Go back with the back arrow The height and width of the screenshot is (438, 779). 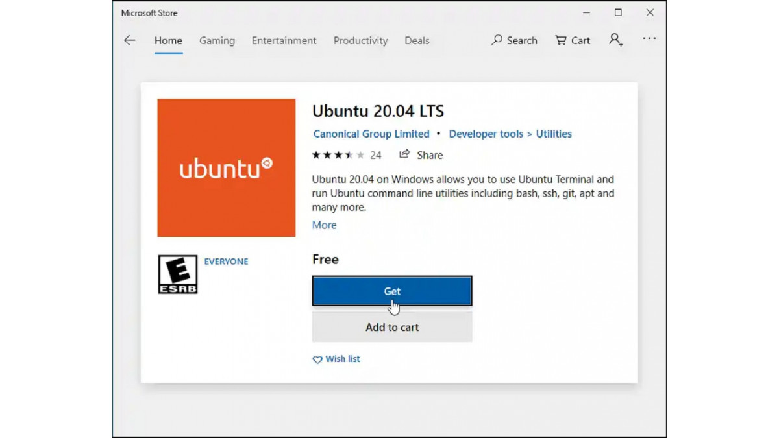coord(130,40)
